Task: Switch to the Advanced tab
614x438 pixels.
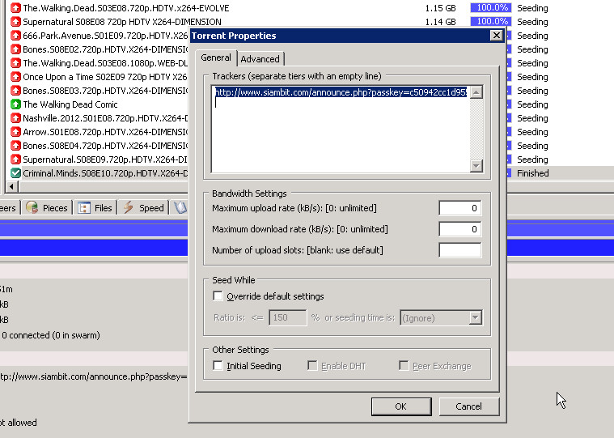Action: 260,59
